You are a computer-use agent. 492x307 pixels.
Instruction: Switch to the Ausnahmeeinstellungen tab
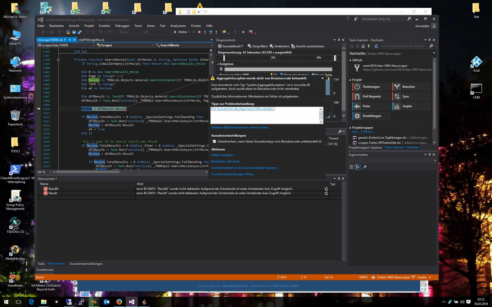pos(86,264)
